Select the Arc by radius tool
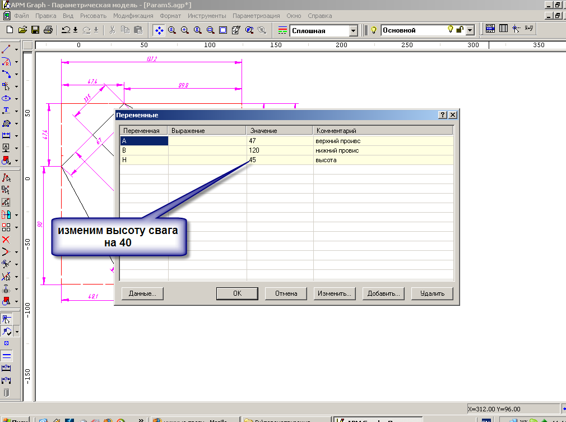 click(6, 62)
